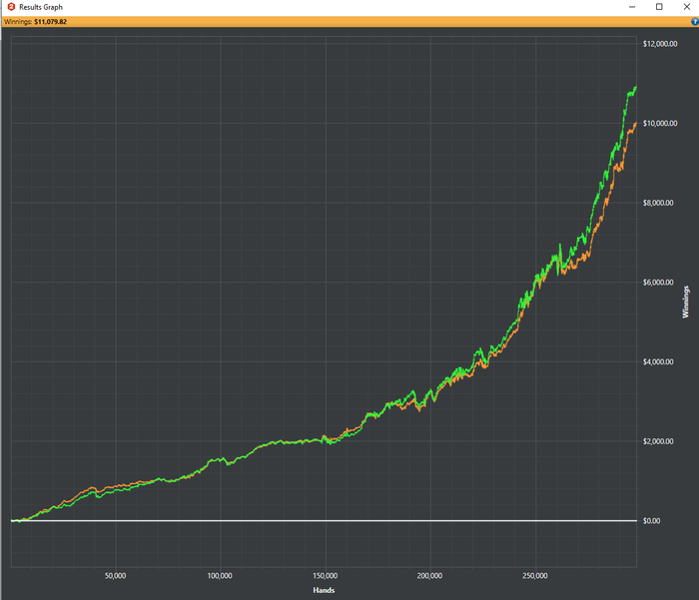The width and height of the screenshot is (699, 600).
Task: Click the 100,000 hands axis label
Action: click(x=220, y=575)
